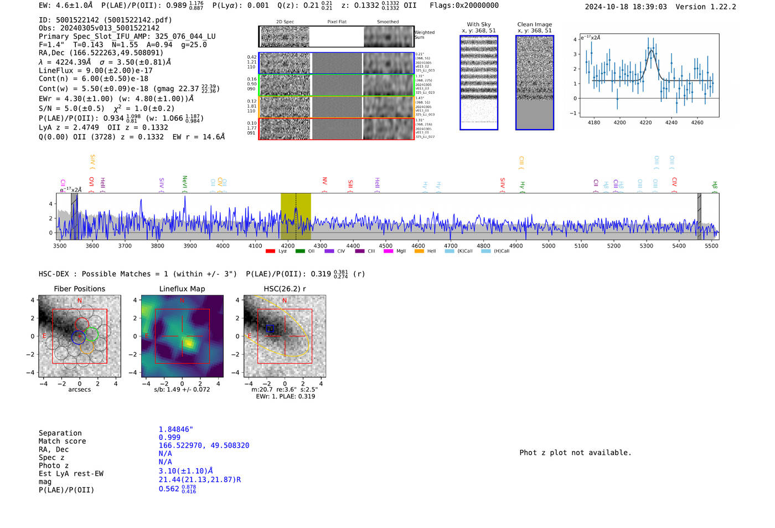Click the orange HeII legend swatch
Image resolution: width=775 pixels, height=528 pixels.
(419, 252)
